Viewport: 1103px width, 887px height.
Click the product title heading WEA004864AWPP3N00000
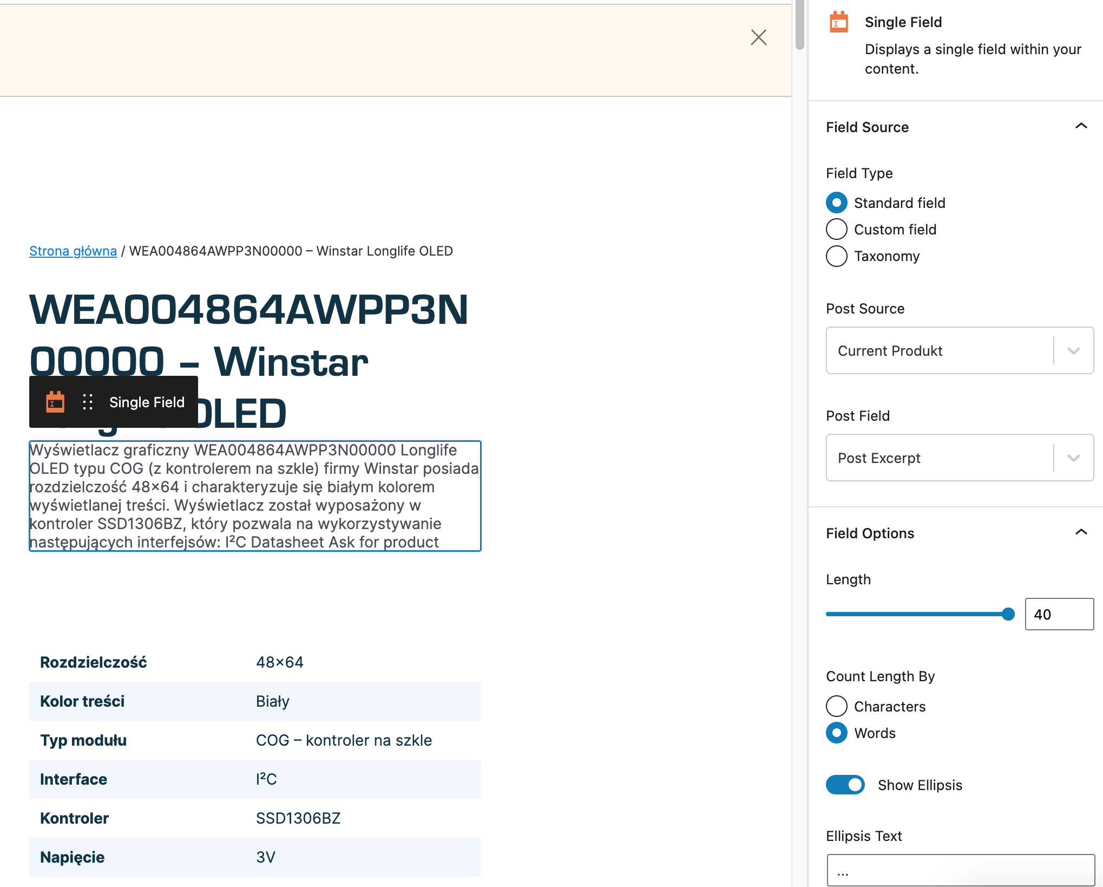tap(248, 362)
